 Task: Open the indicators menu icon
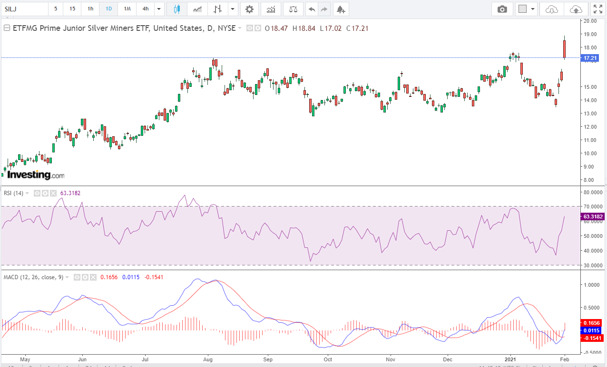pos(271,9)
